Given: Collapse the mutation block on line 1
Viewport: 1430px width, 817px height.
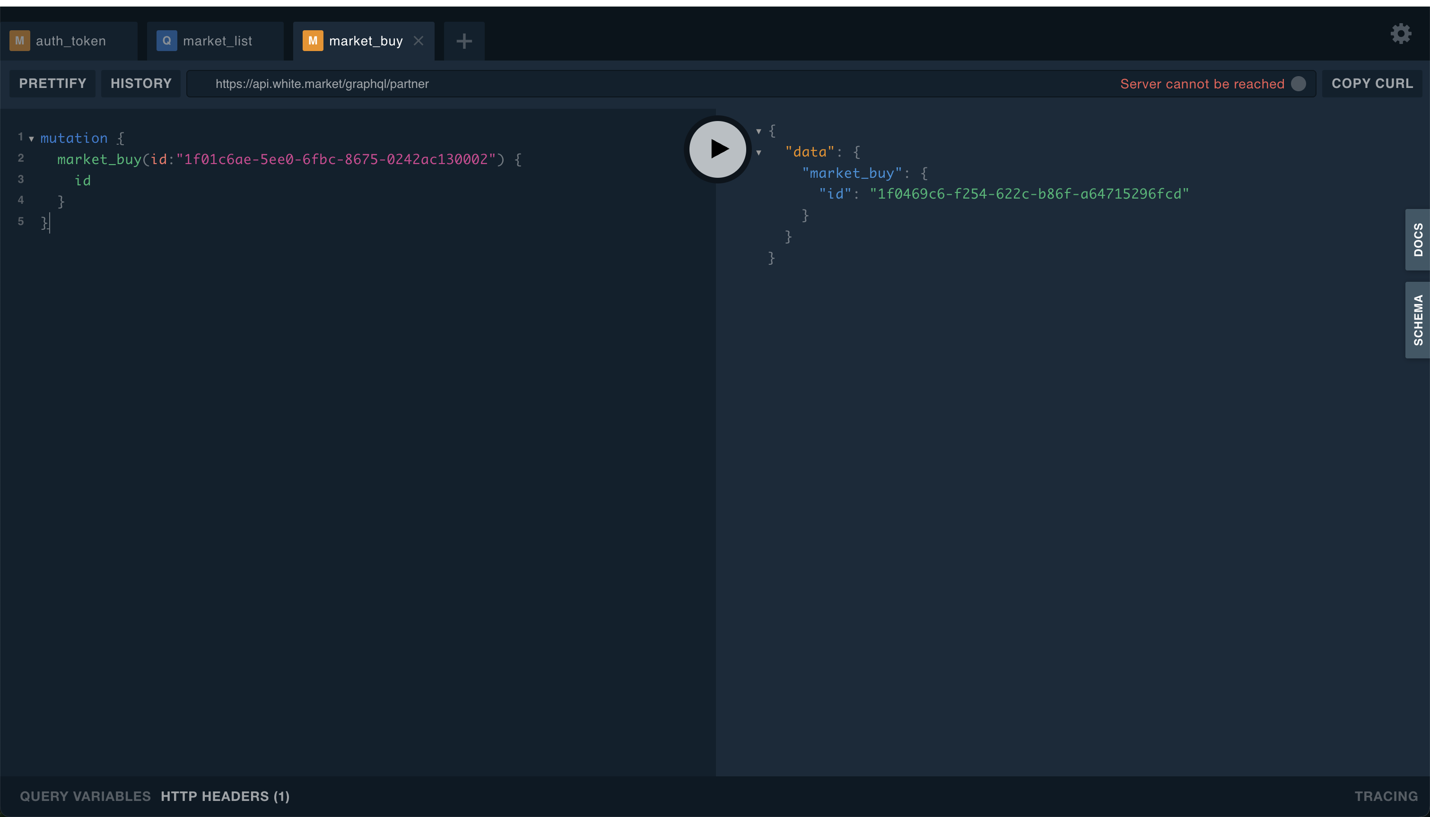Looking at the screenshot, I should pyautogui.click(x=31, y=139).
